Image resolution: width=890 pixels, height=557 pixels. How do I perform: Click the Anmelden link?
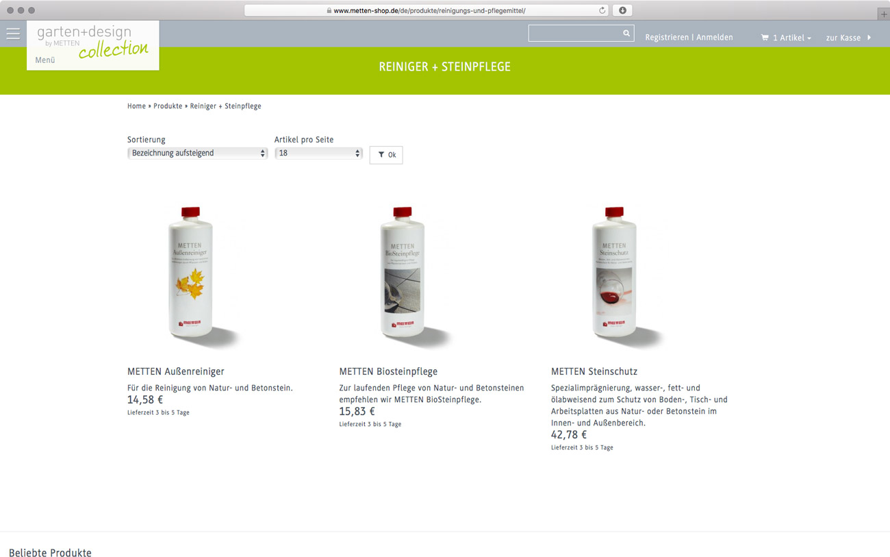715,38
